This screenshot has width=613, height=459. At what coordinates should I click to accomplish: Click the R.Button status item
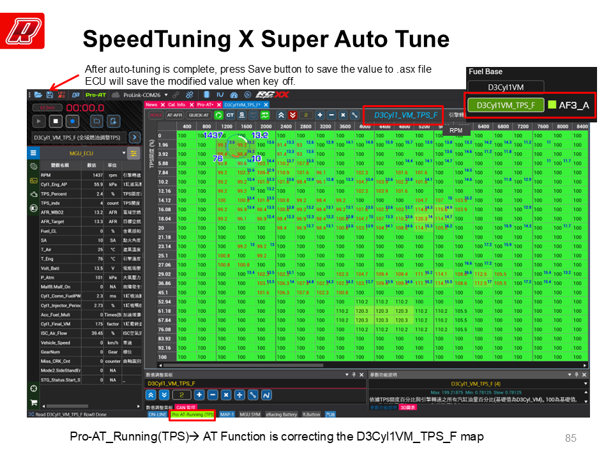pos(311,414)
